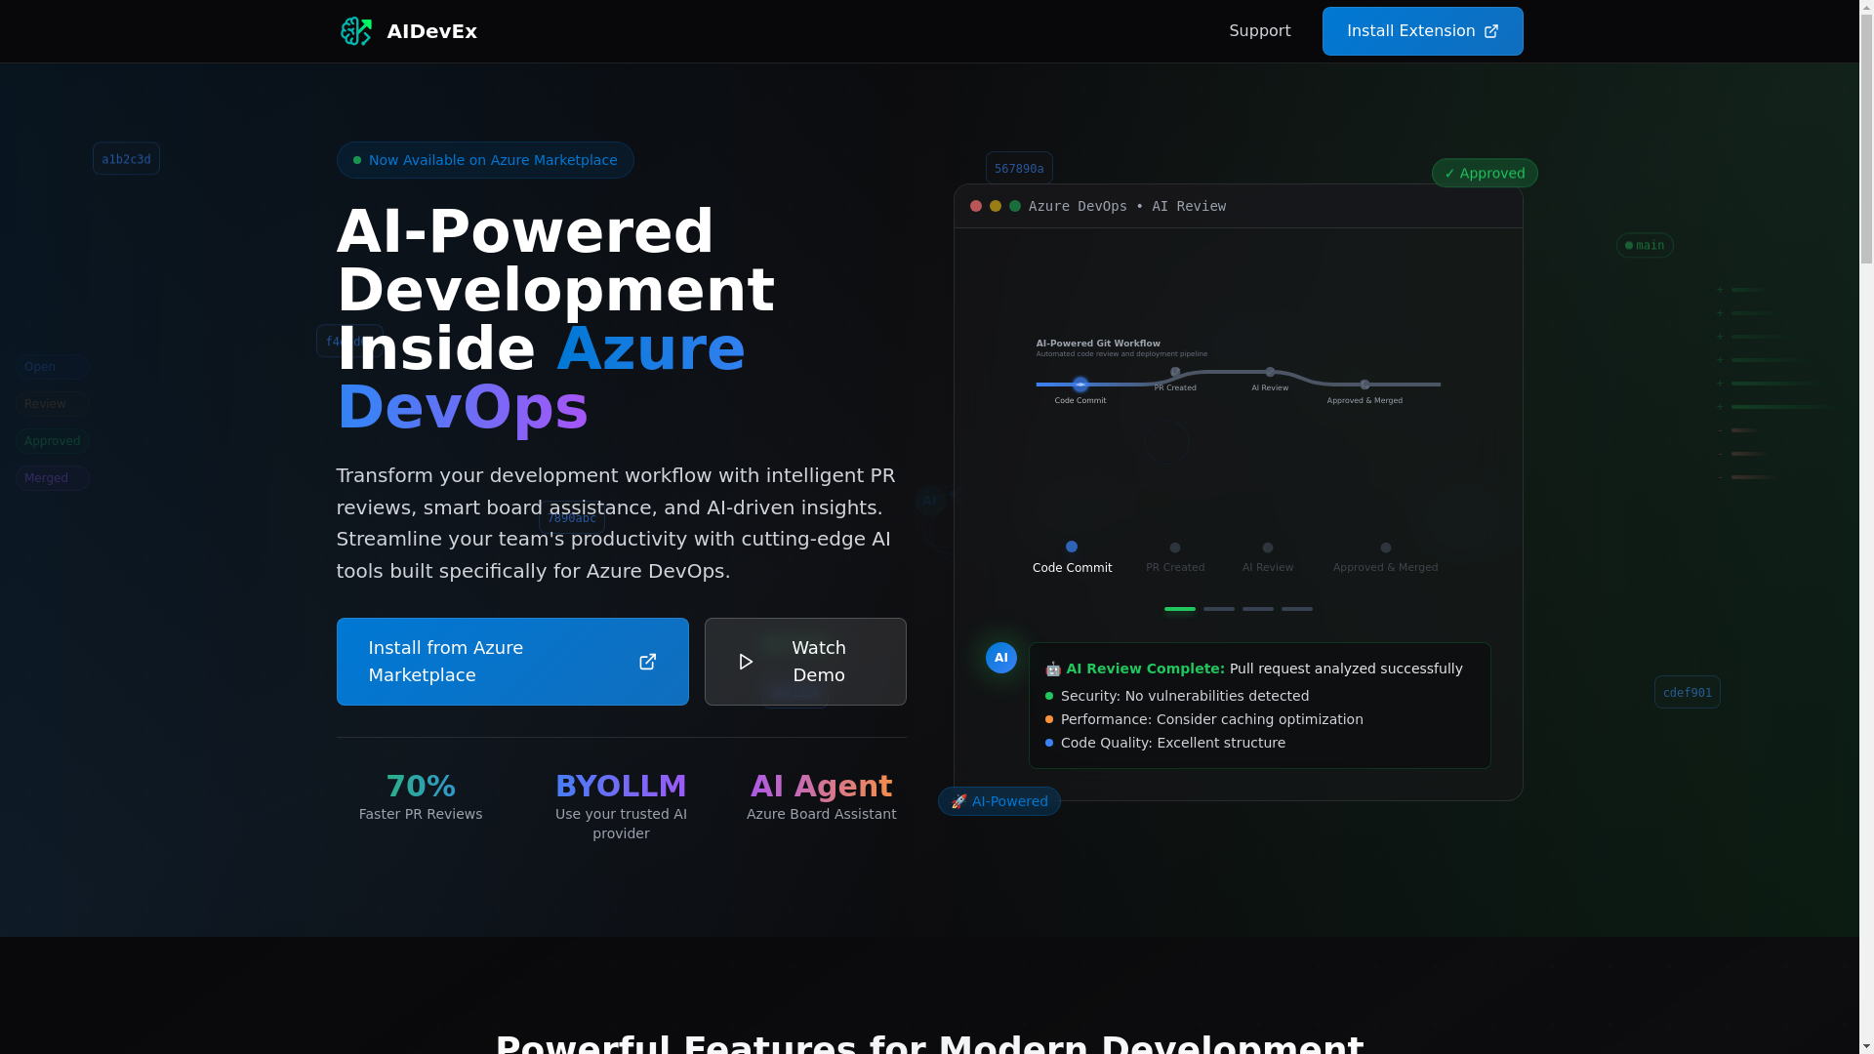Screen dimensions: 1874x1054
Task: Click the robot emoji in AI Review Complete
Action: coord(1053,669)
